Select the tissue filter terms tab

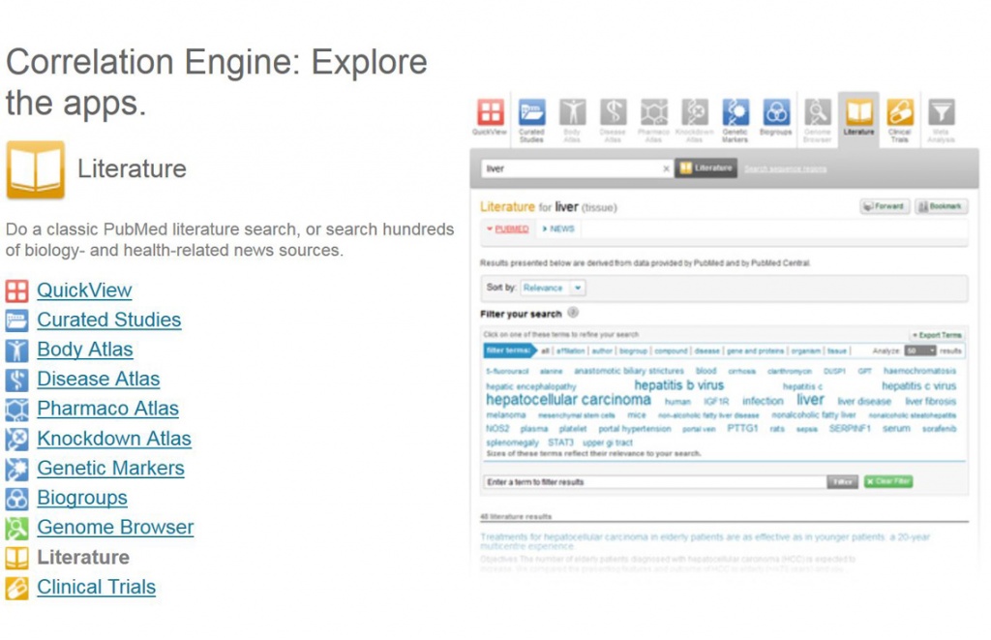pyautogui.click(x=837, y=351)
